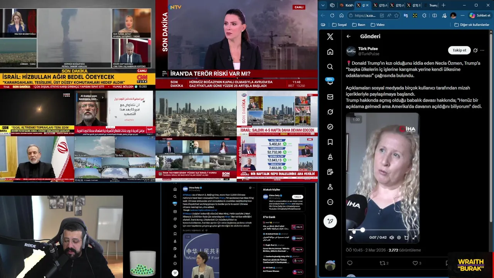
Task: Open the browser extensions puzzle icon
Action: 425,15
